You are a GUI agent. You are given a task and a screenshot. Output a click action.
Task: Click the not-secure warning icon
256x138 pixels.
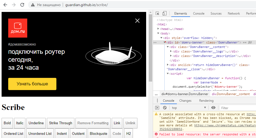coord(33,5)
